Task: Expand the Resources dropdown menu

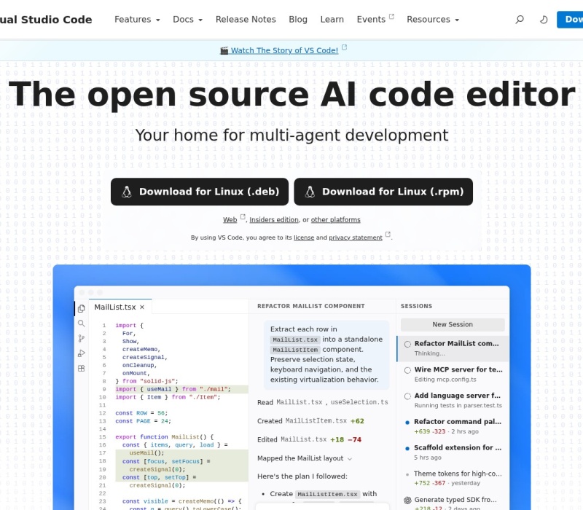Action: 433,20
